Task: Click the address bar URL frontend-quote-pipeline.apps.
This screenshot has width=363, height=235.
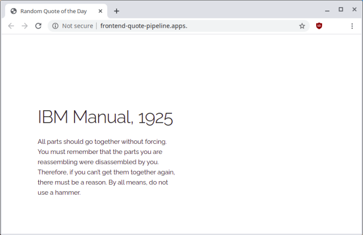Action: pyautogui.click(x=144, y=26)
